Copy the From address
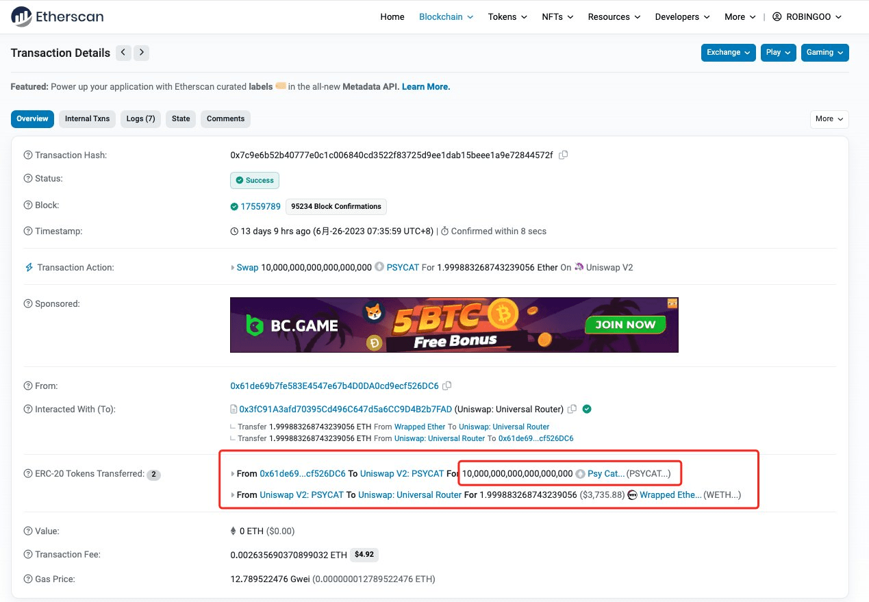Image resolution: width=869 pixels, height=602 pixels. pos(447,386)
